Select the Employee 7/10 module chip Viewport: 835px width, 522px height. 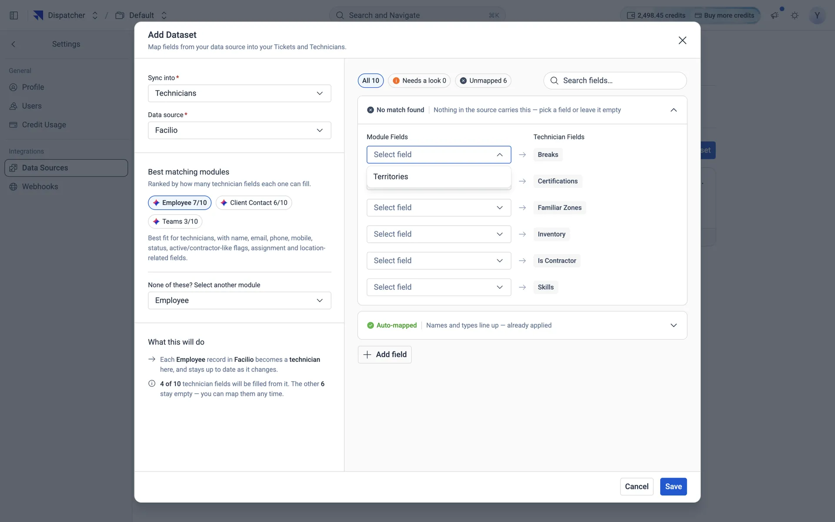tap(180, 203)
